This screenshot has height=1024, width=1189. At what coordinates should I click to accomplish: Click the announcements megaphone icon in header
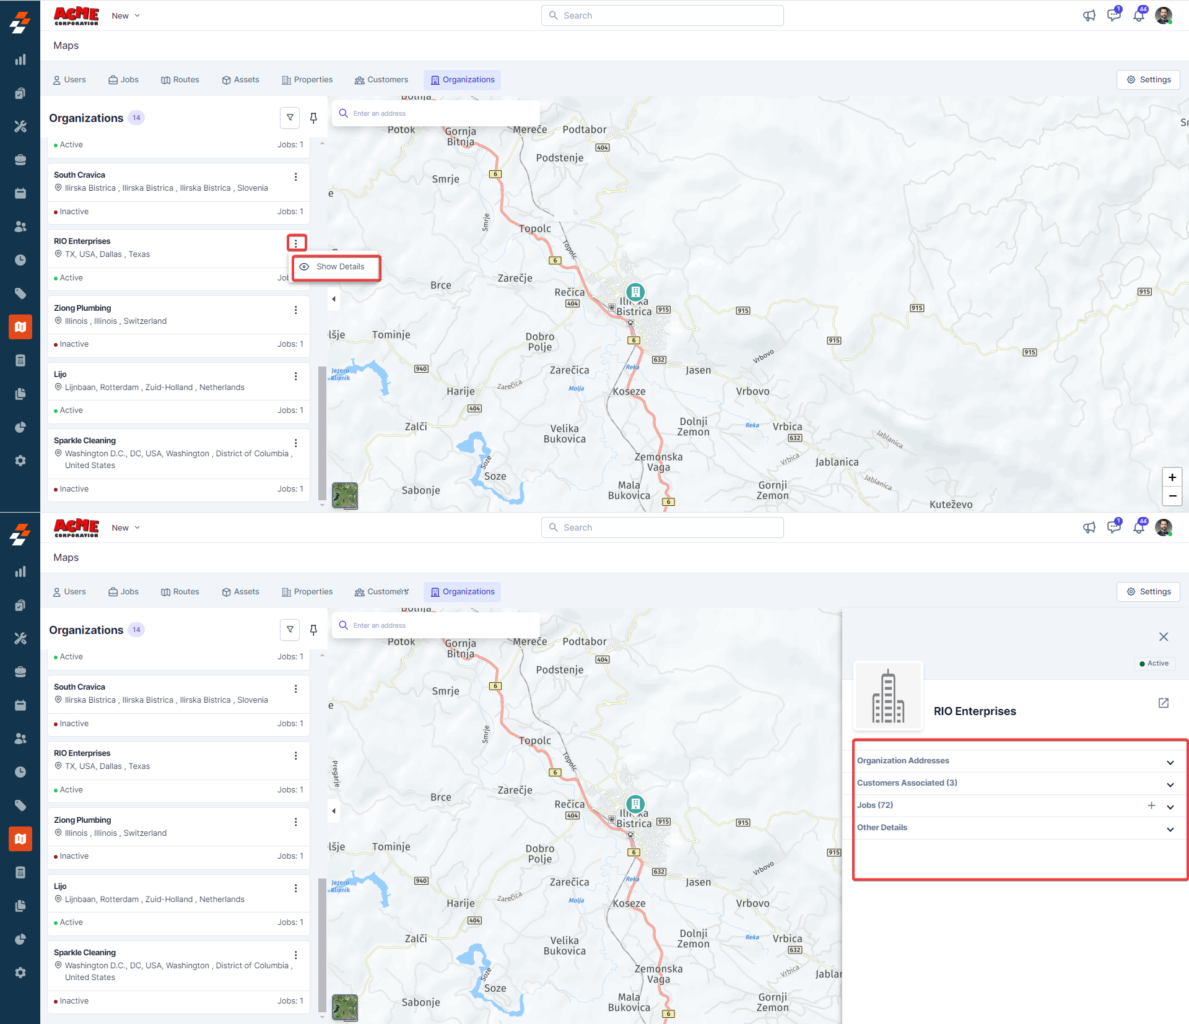(1089, 15)
